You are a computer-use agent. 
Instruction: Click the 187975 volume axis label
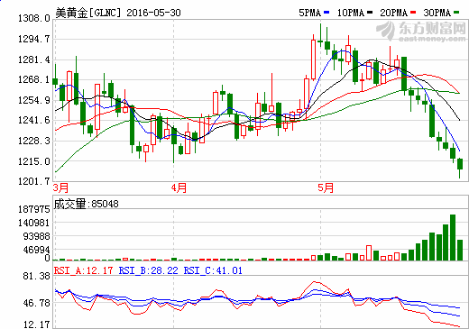(34, 209)
